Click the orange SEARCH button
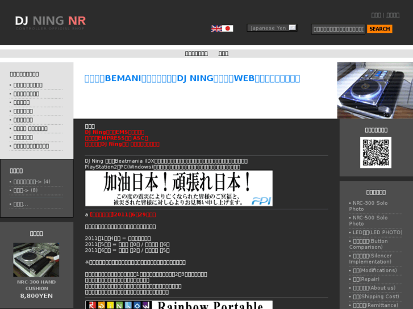413x309 pixels. pyautogui.click(x=379, y=29)
